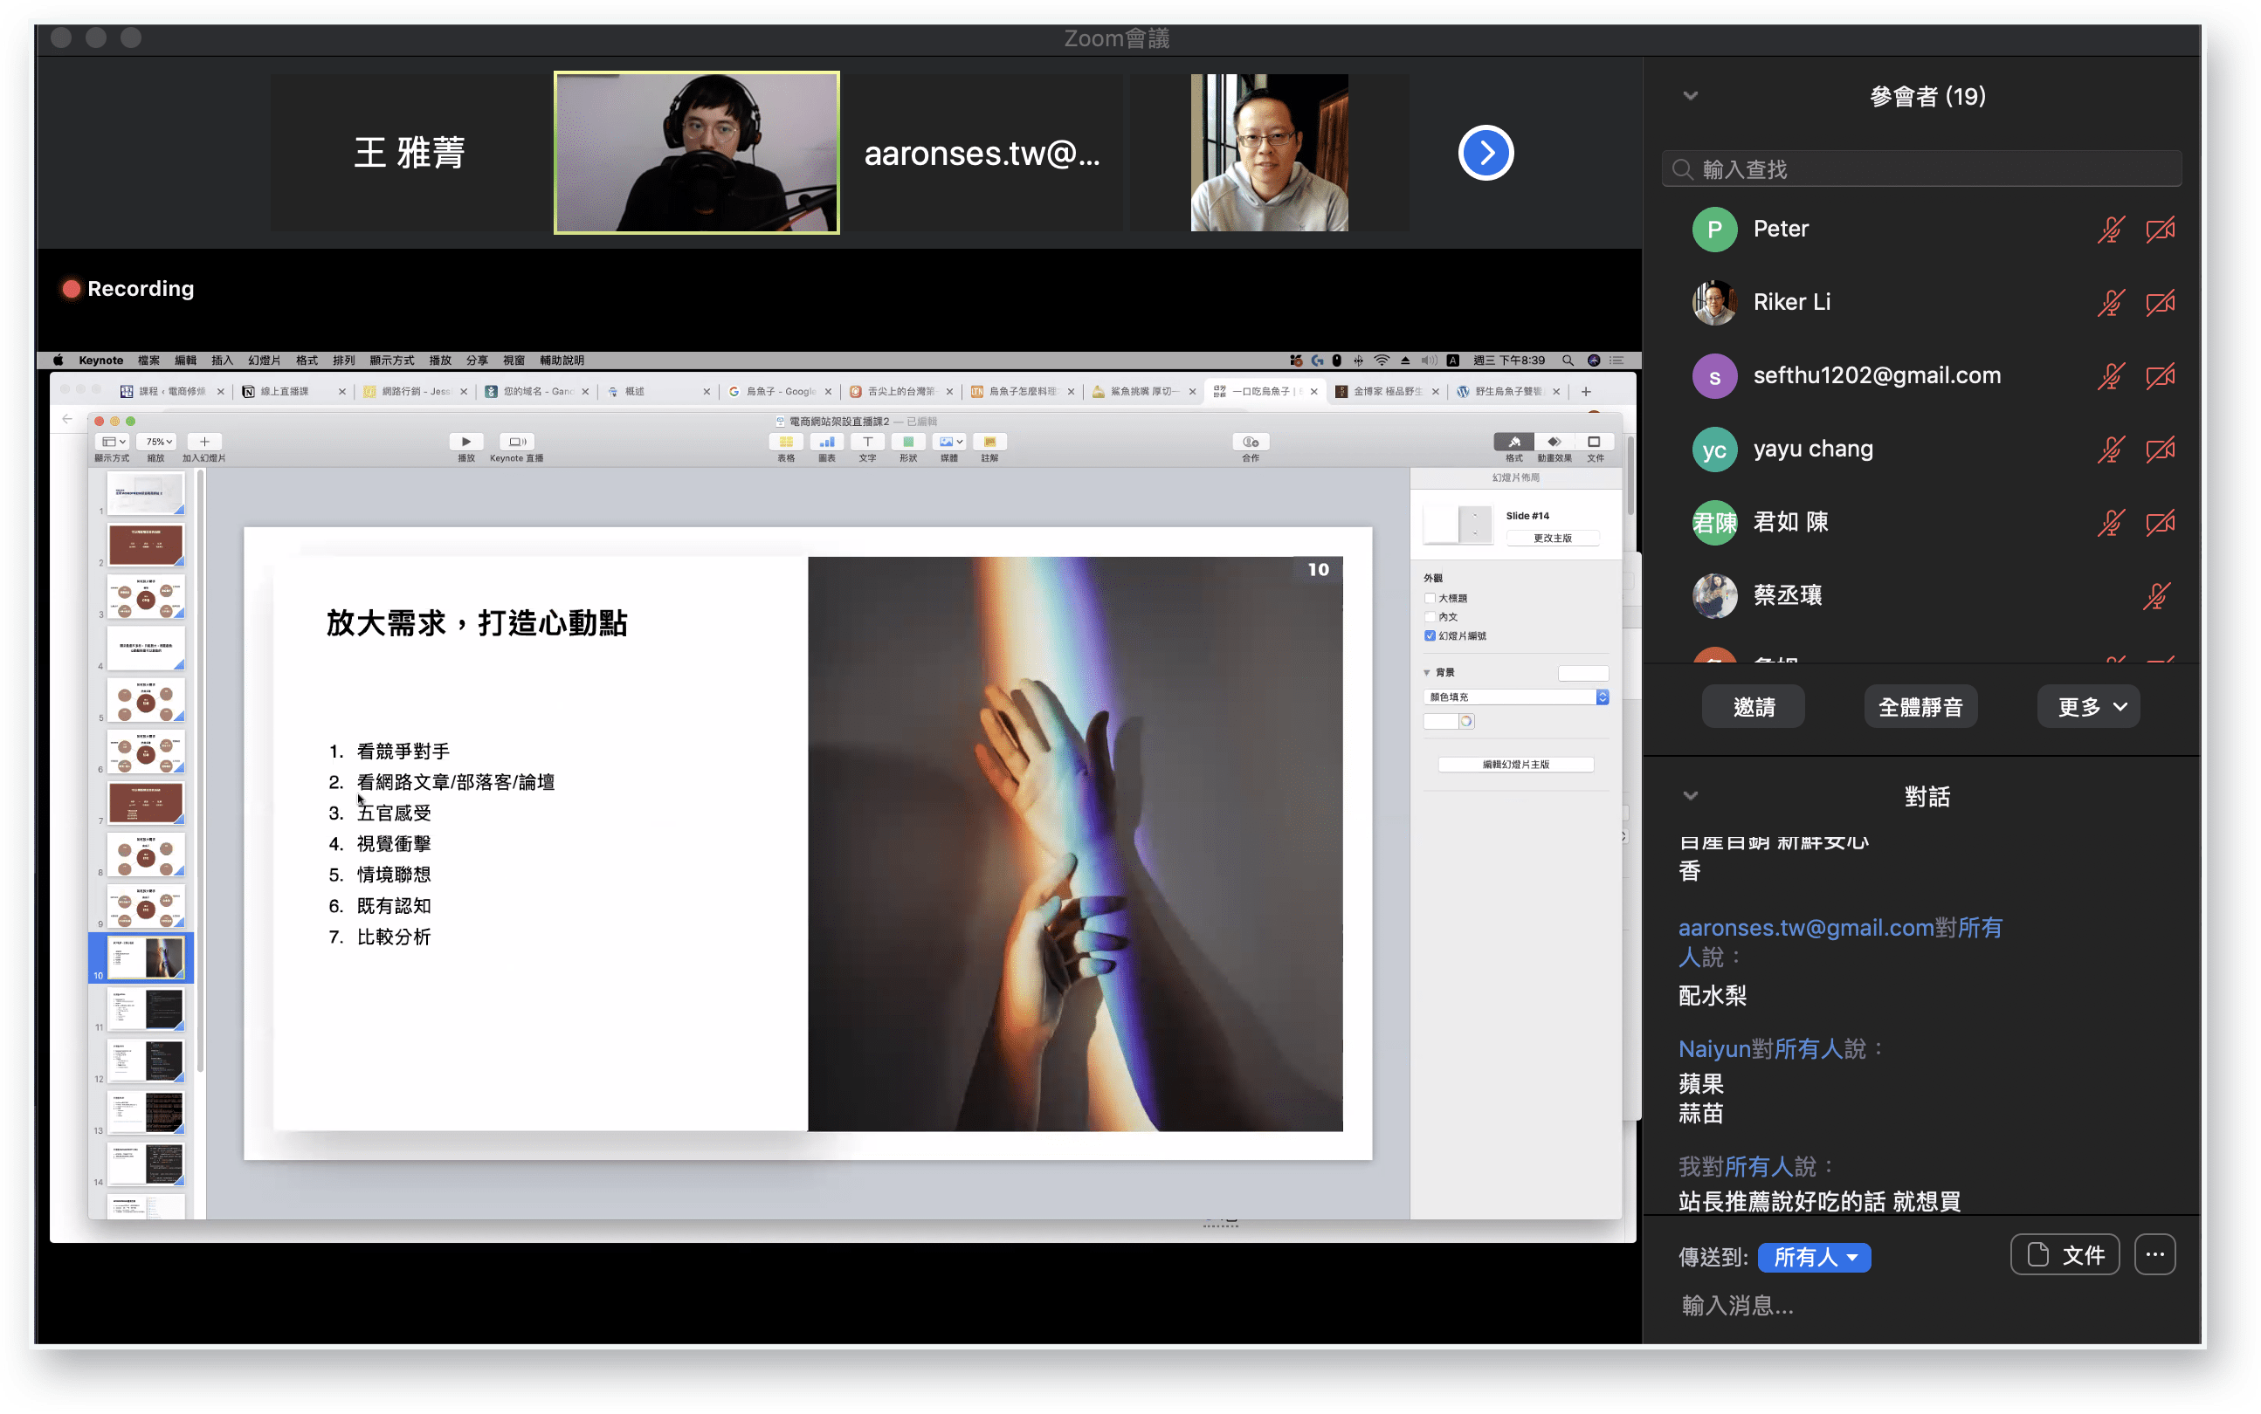
Task: Click the background color well swatch
Action: [1441, 721]
